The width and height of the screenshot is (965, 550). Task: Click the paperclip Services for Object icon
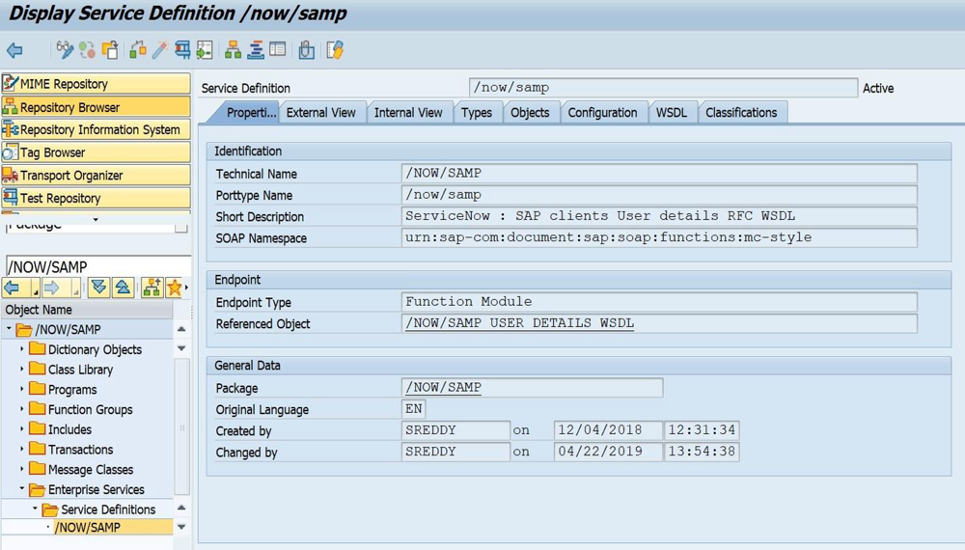point(306,50)
